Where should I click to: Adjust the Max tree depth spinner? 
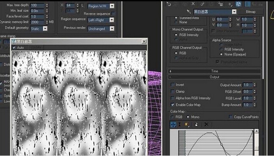(x=47, y=5)
